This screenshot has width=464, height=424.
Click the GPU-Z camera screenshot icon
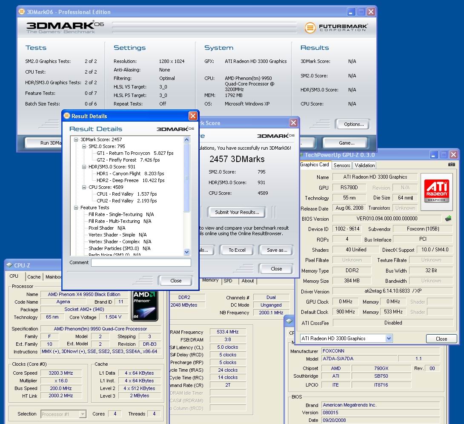click(x=451, y=165)
